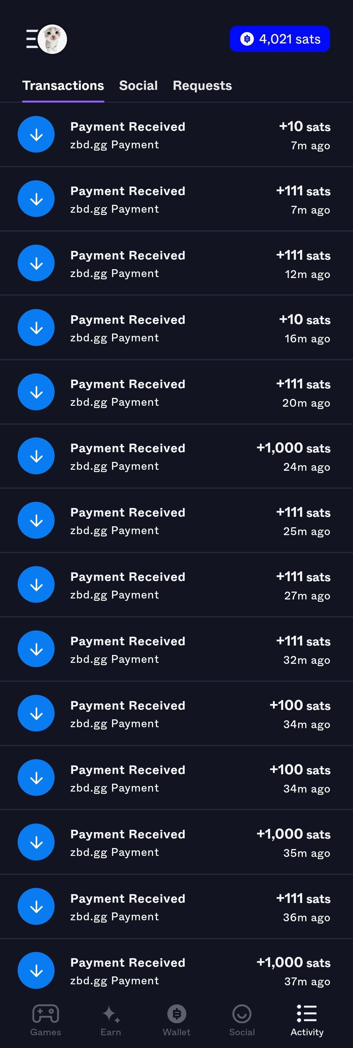Switch to the Social top tab

click(138, 86)
